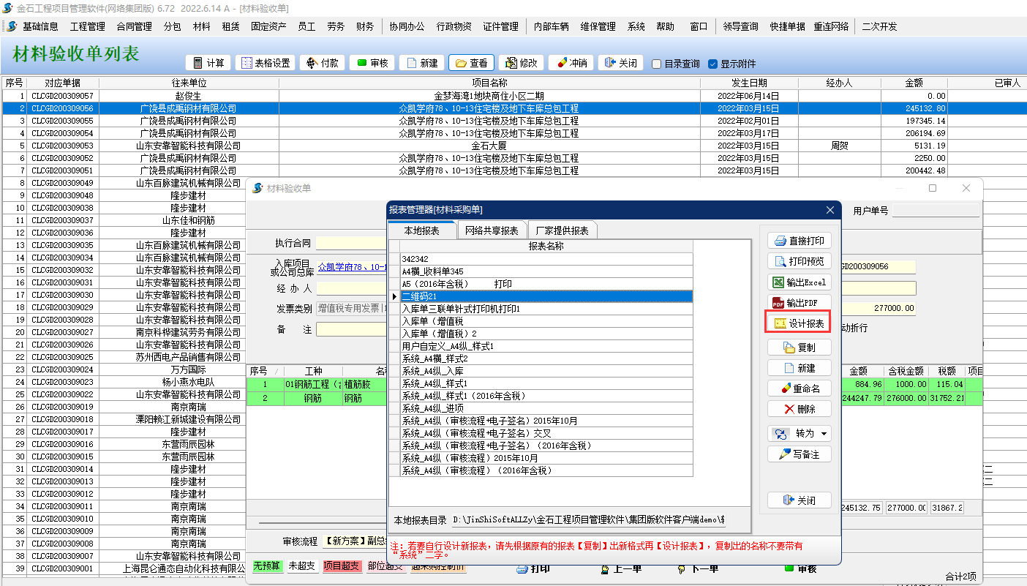Open 打印预览 print preview
The height and width of the screenshot is (586, 1027).
tap(799, 261)
